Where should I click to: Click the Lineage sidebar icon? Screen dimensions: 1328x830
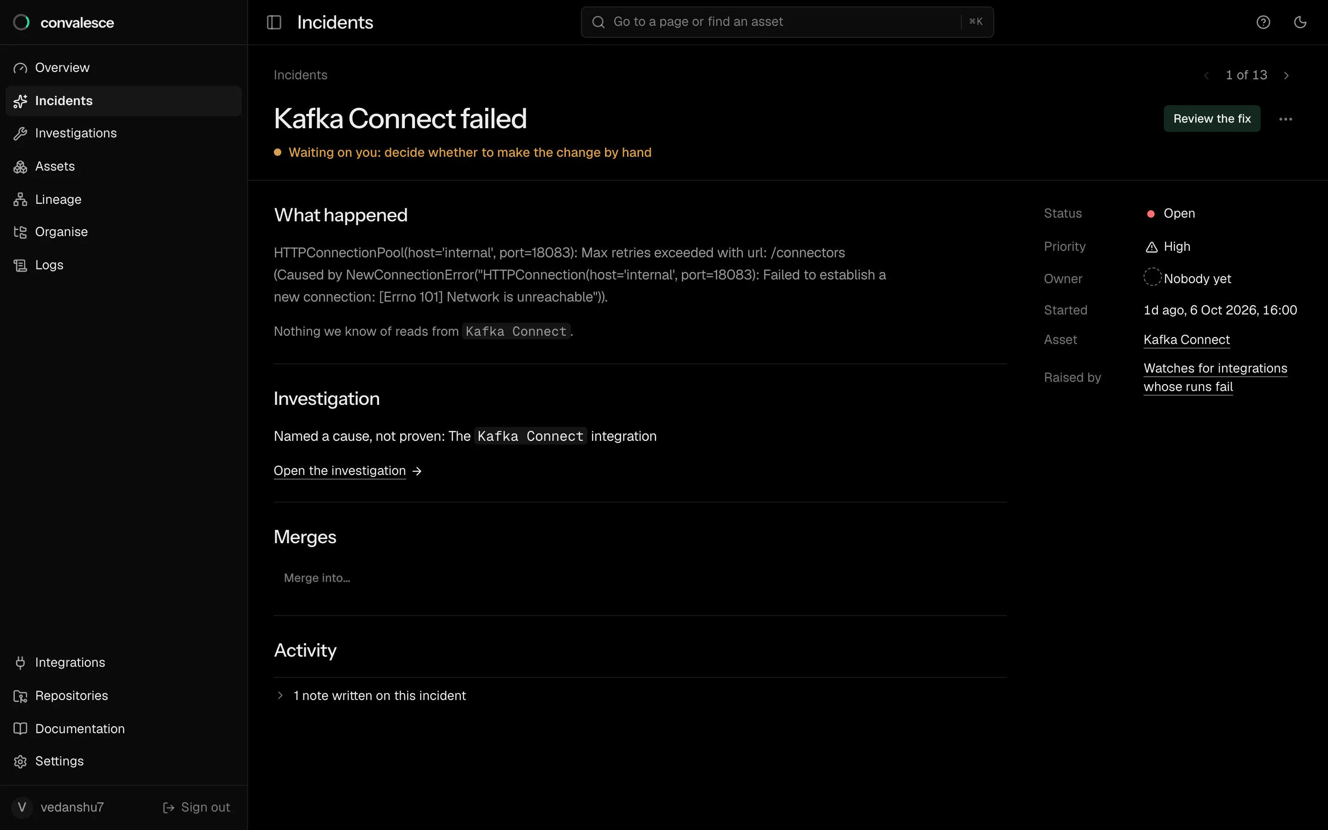tap(20, 199)
